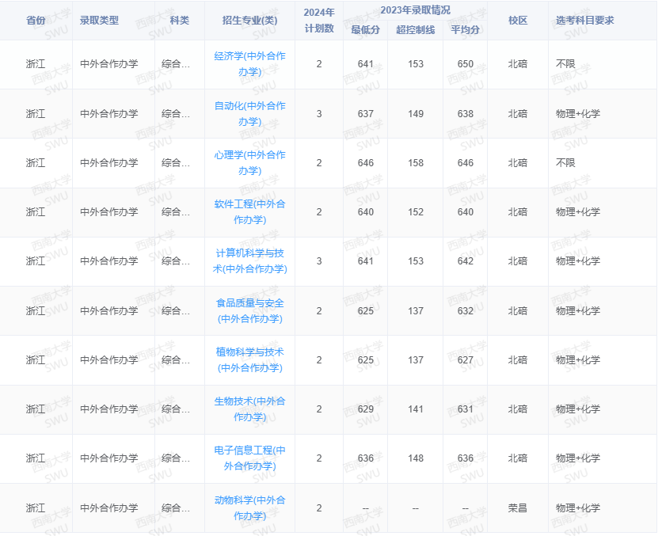Open the 心理学(中外合作办学) program link
662x536 pixels.
(x=249, y=163)
